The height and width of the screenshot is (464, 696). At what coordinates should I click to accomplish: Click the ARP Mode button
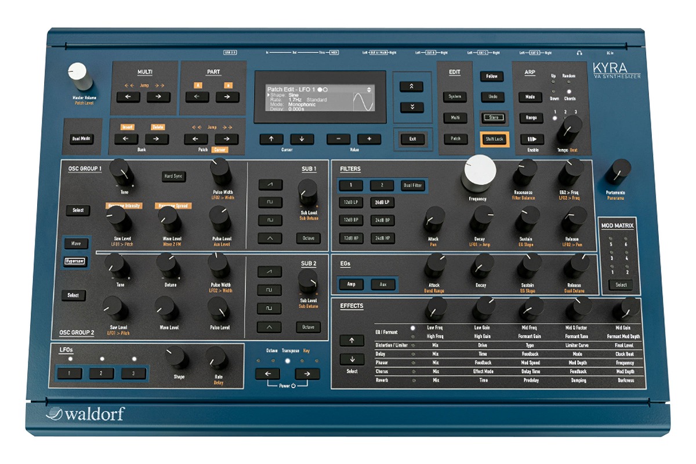coord(531,97)
